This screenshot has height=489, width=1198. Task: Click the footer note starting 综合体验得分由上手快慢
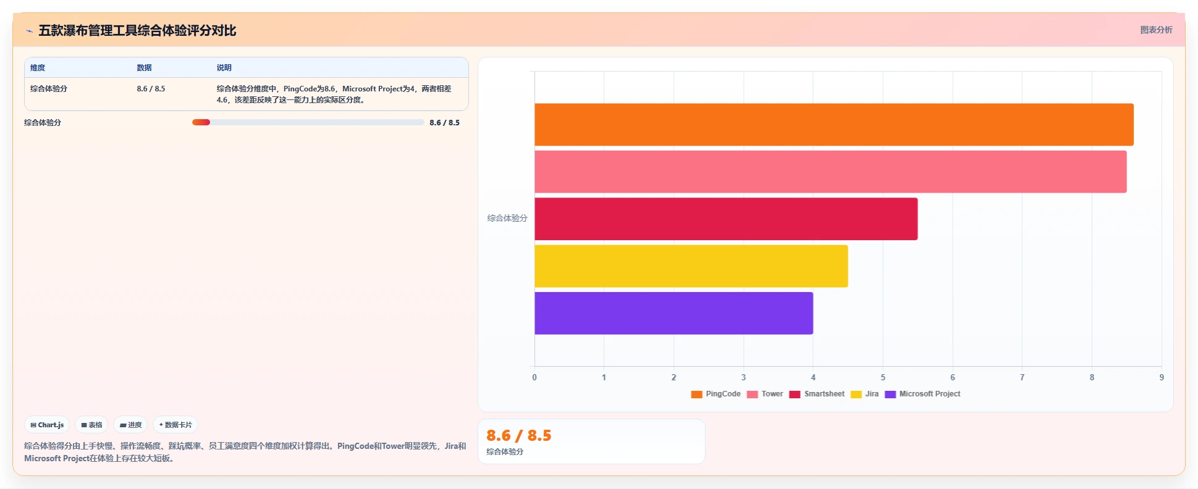click(245, 452)
